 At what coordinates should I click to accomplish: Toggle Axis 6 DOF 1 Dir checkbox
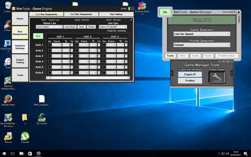click(50, 73)
